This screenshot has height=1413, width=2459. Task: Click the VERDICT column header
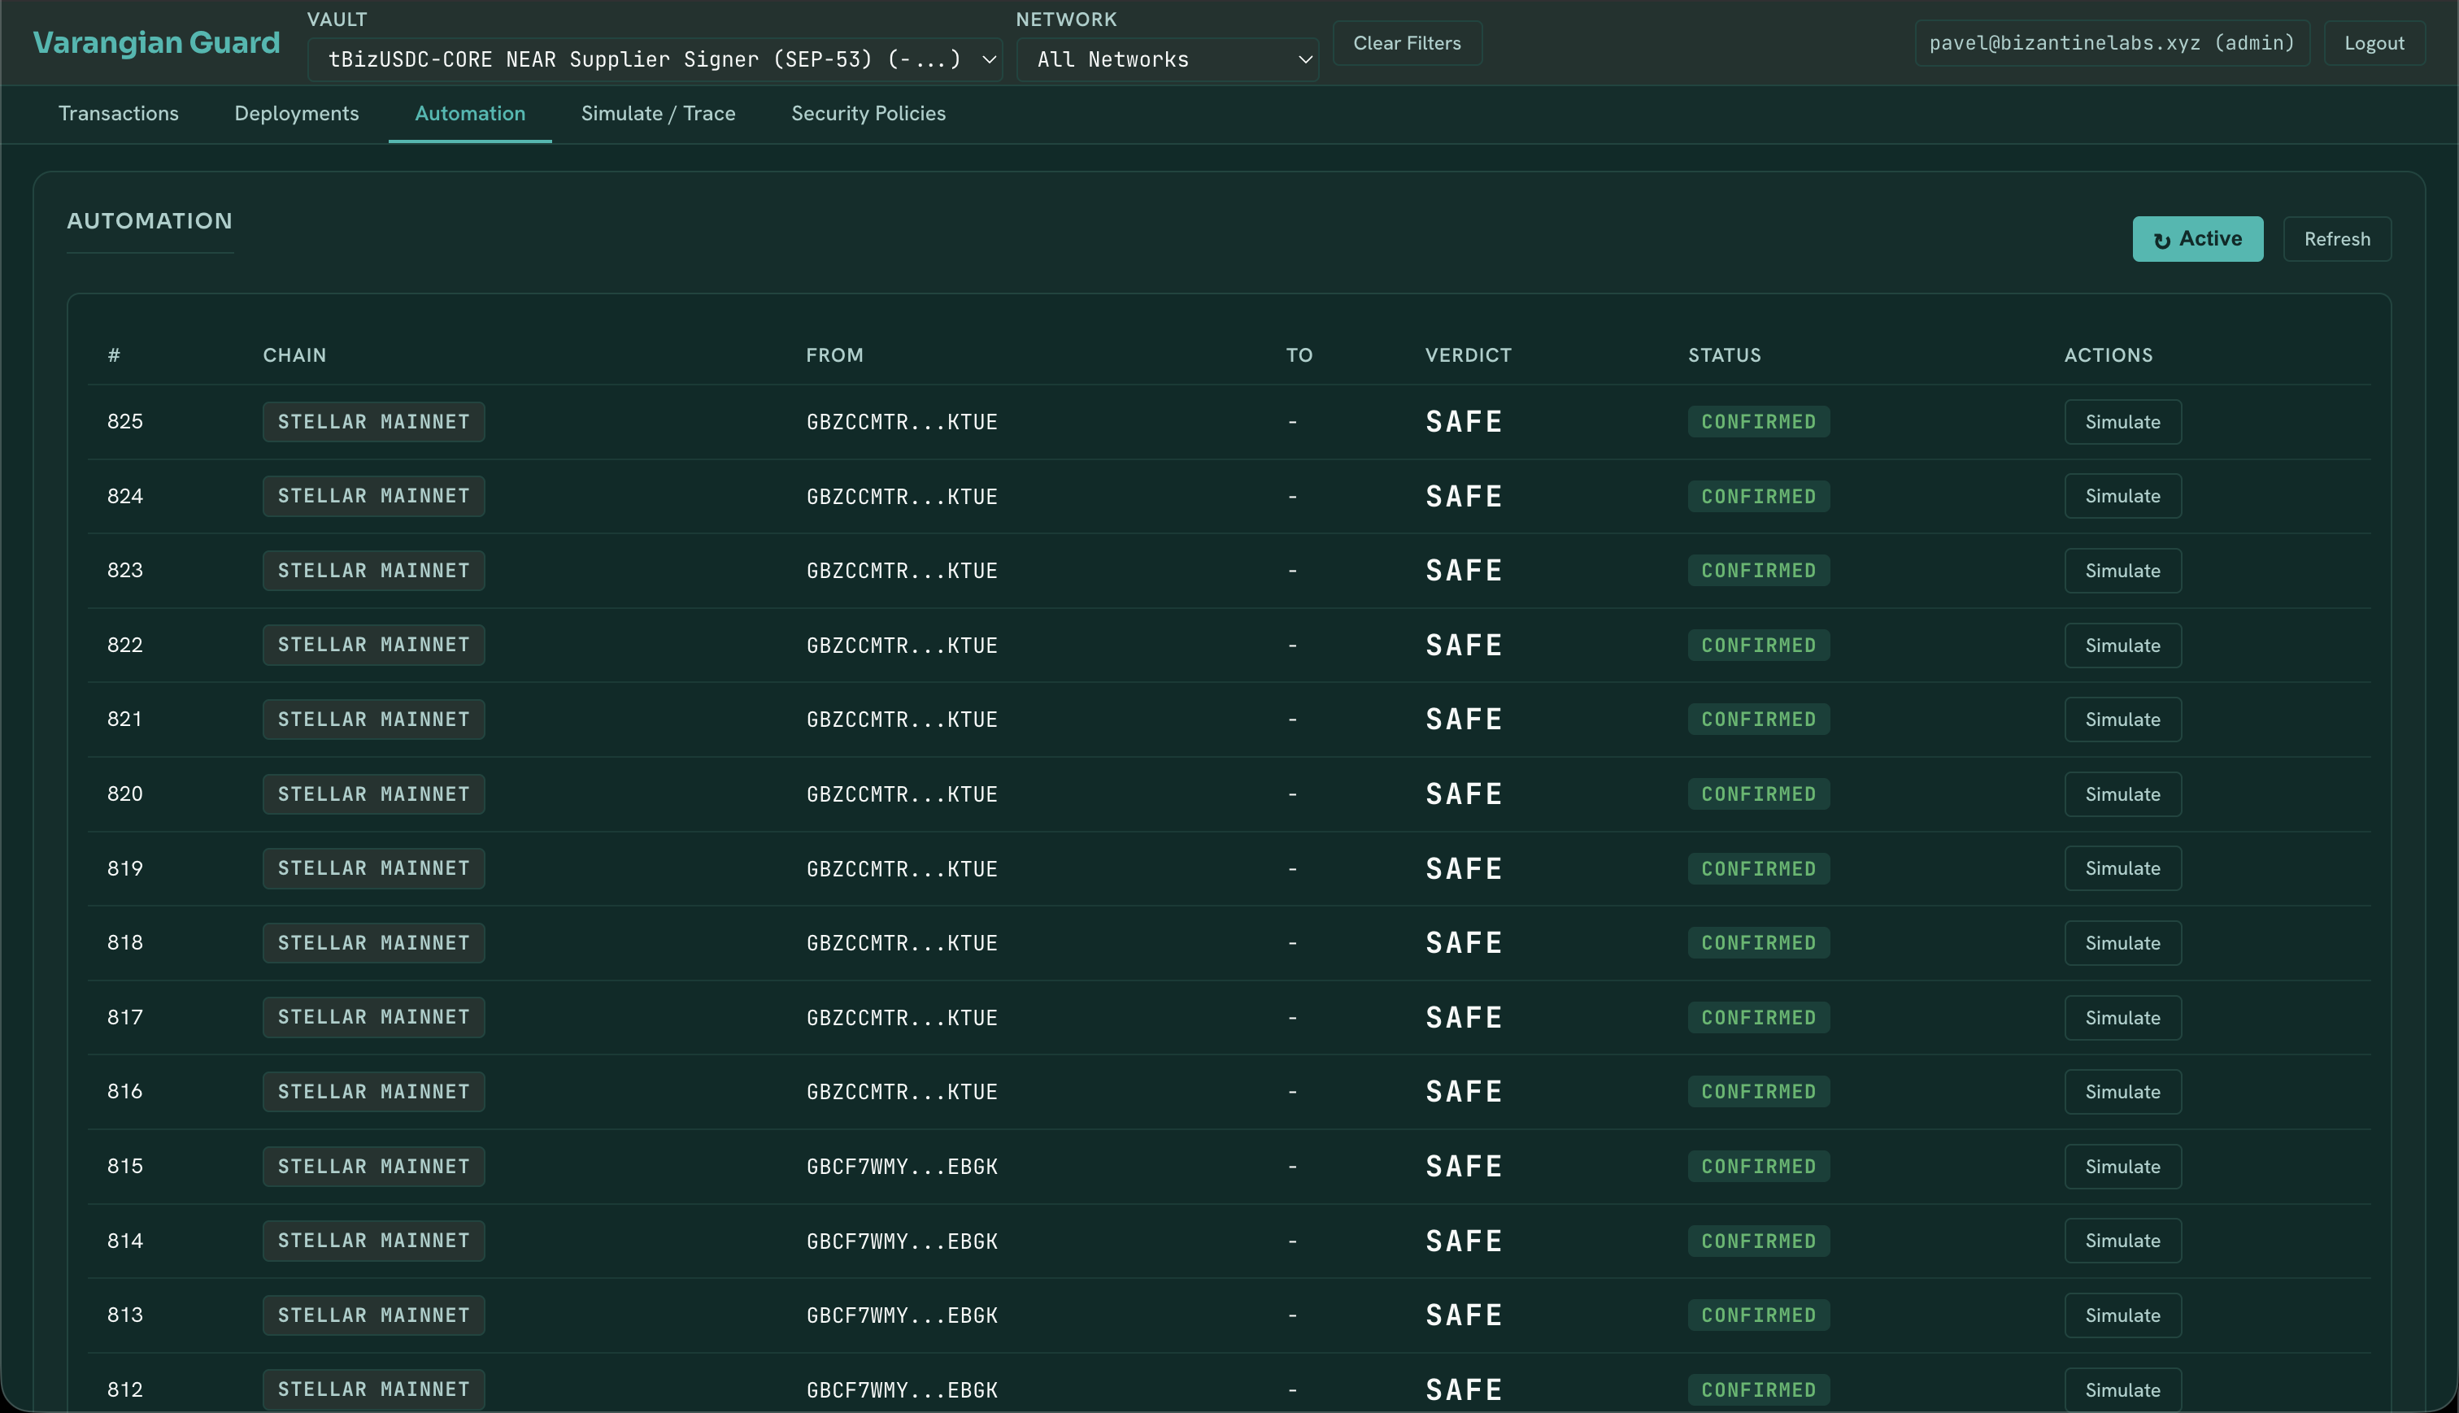pos(1469,355)
